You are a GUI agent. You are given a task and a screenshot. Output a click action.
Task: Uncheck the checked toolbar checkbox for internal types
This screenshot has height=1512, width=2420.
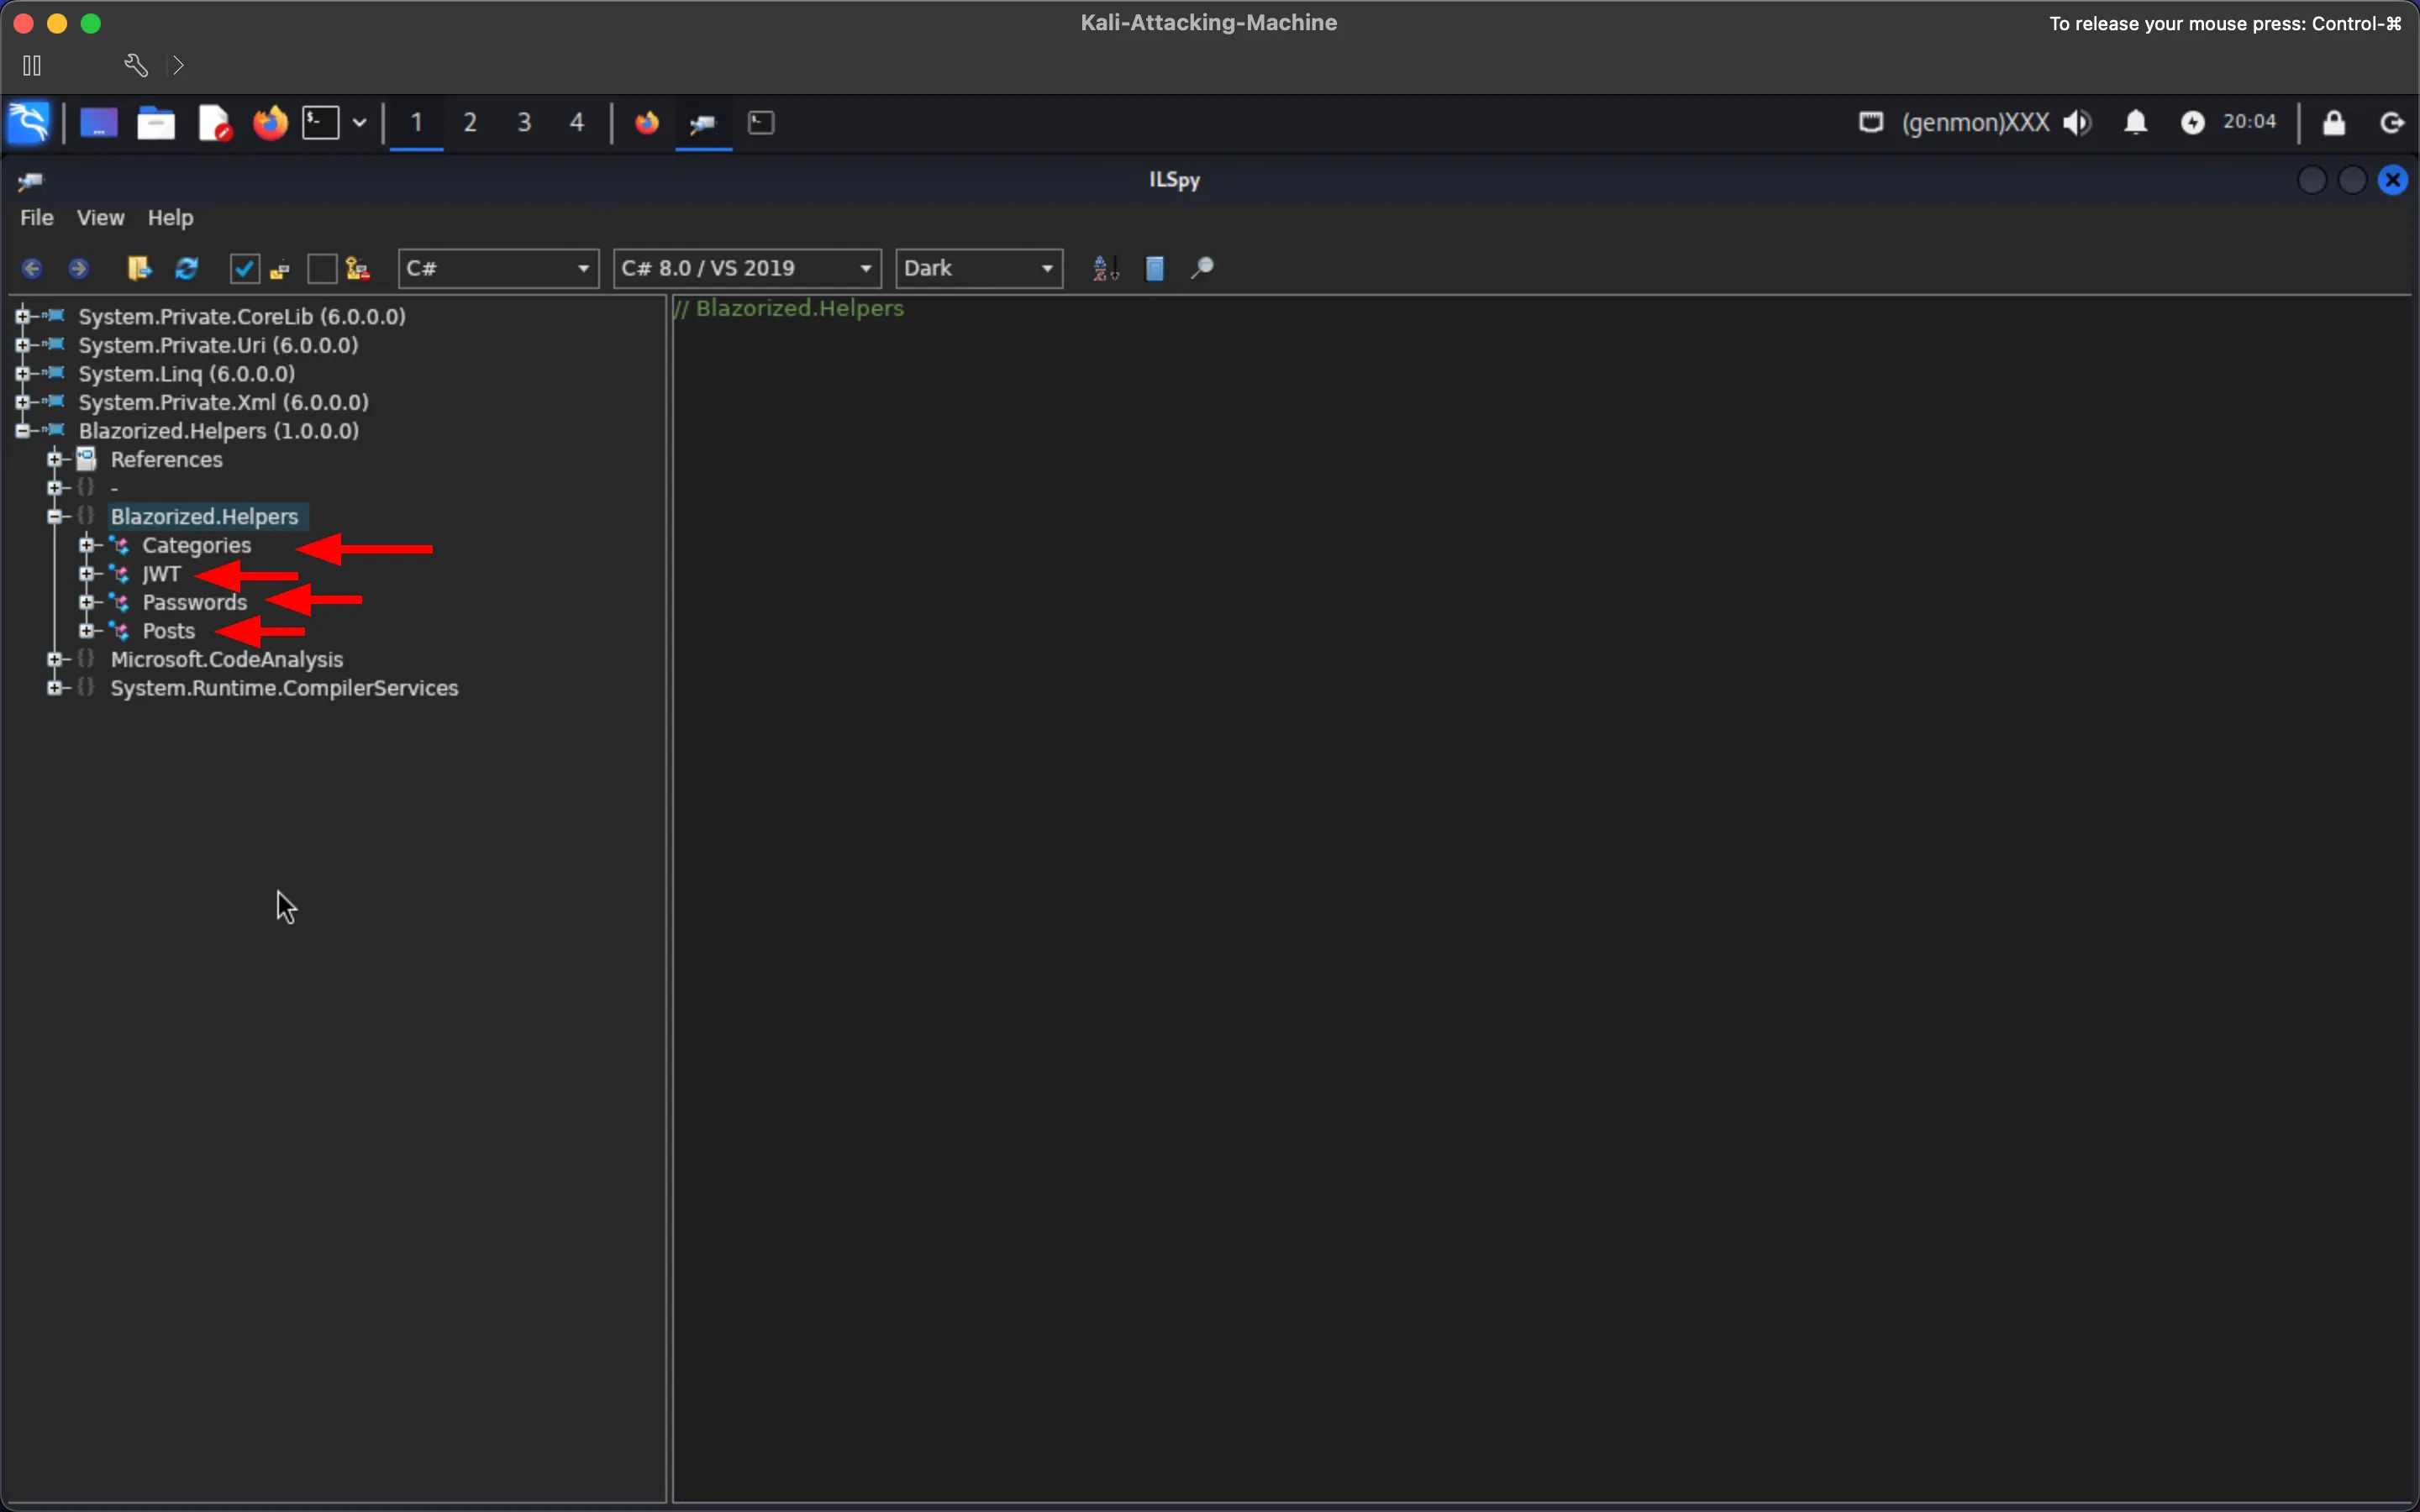tap(245, 268)
